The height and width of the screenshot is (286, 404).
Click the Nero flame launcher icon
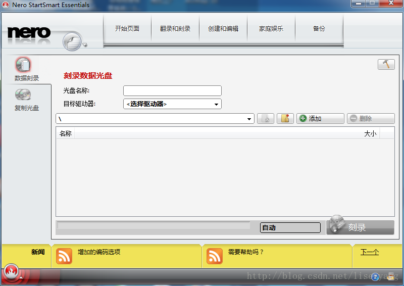pyautogui.click(x=11, y=271)
